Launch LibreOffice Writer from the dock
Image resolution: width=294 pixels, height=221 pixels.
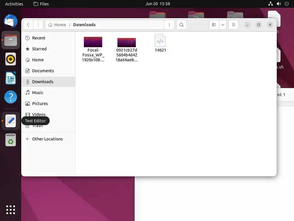click(x=11, y=78)
